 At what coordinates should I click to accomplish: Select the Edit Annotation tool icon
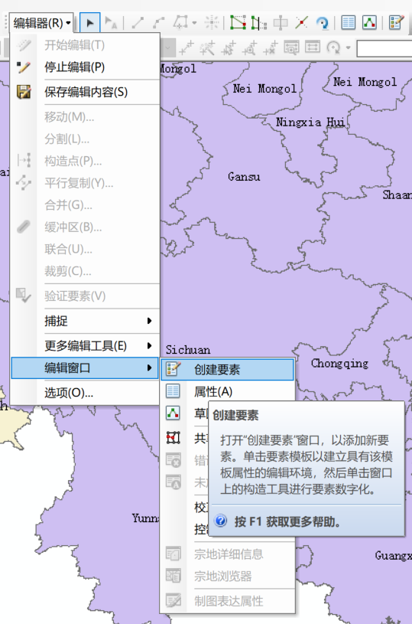point(111,23)
